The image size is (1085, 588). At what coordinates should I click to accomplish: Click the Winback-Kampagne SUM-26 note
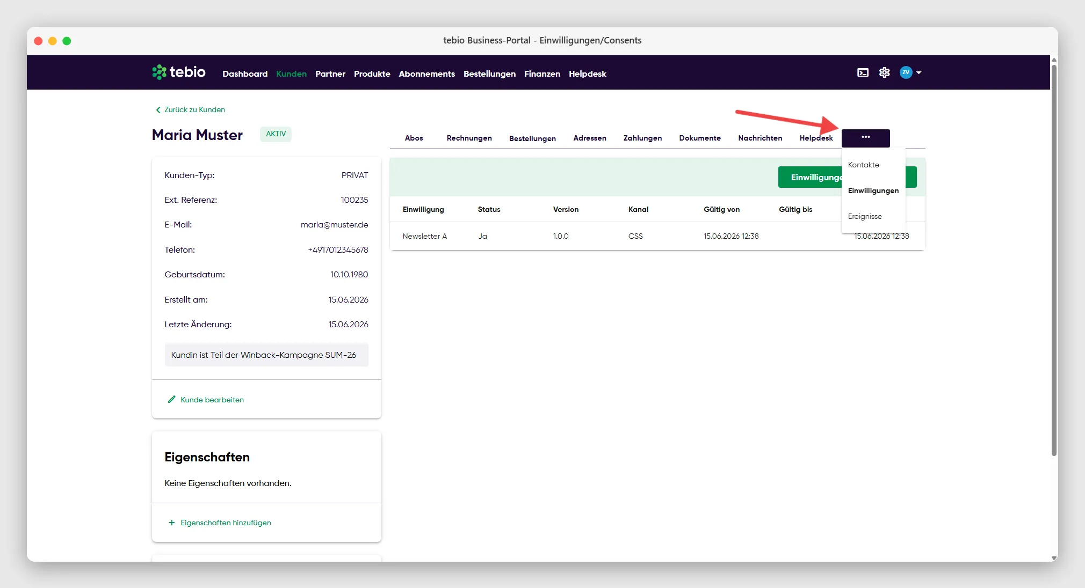point(266,355)
